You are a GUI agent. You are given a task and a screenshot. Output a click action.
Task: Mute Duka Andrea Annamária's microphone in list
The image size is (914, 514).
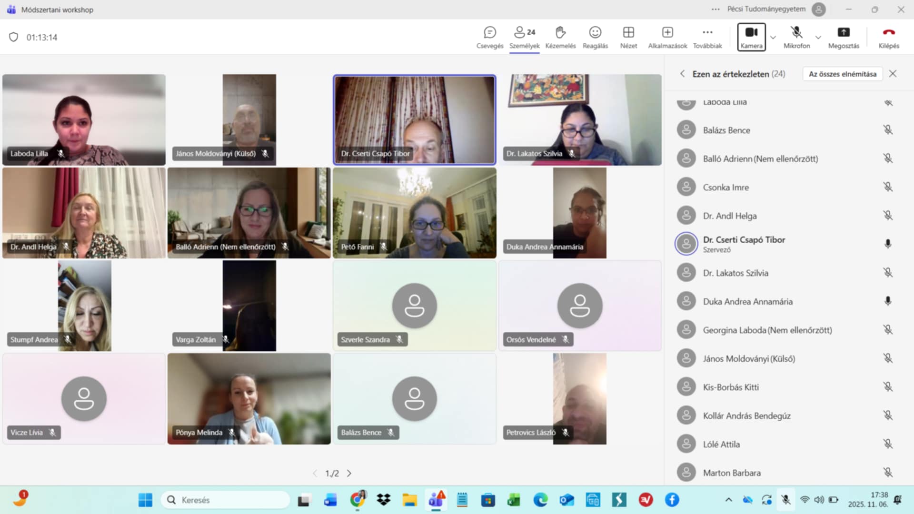point(887,301)
